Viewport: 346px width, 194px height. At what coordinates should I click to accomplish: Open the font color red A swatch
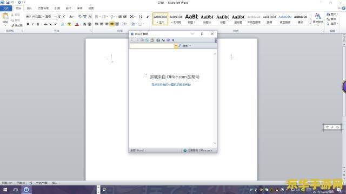click(77, 24)
